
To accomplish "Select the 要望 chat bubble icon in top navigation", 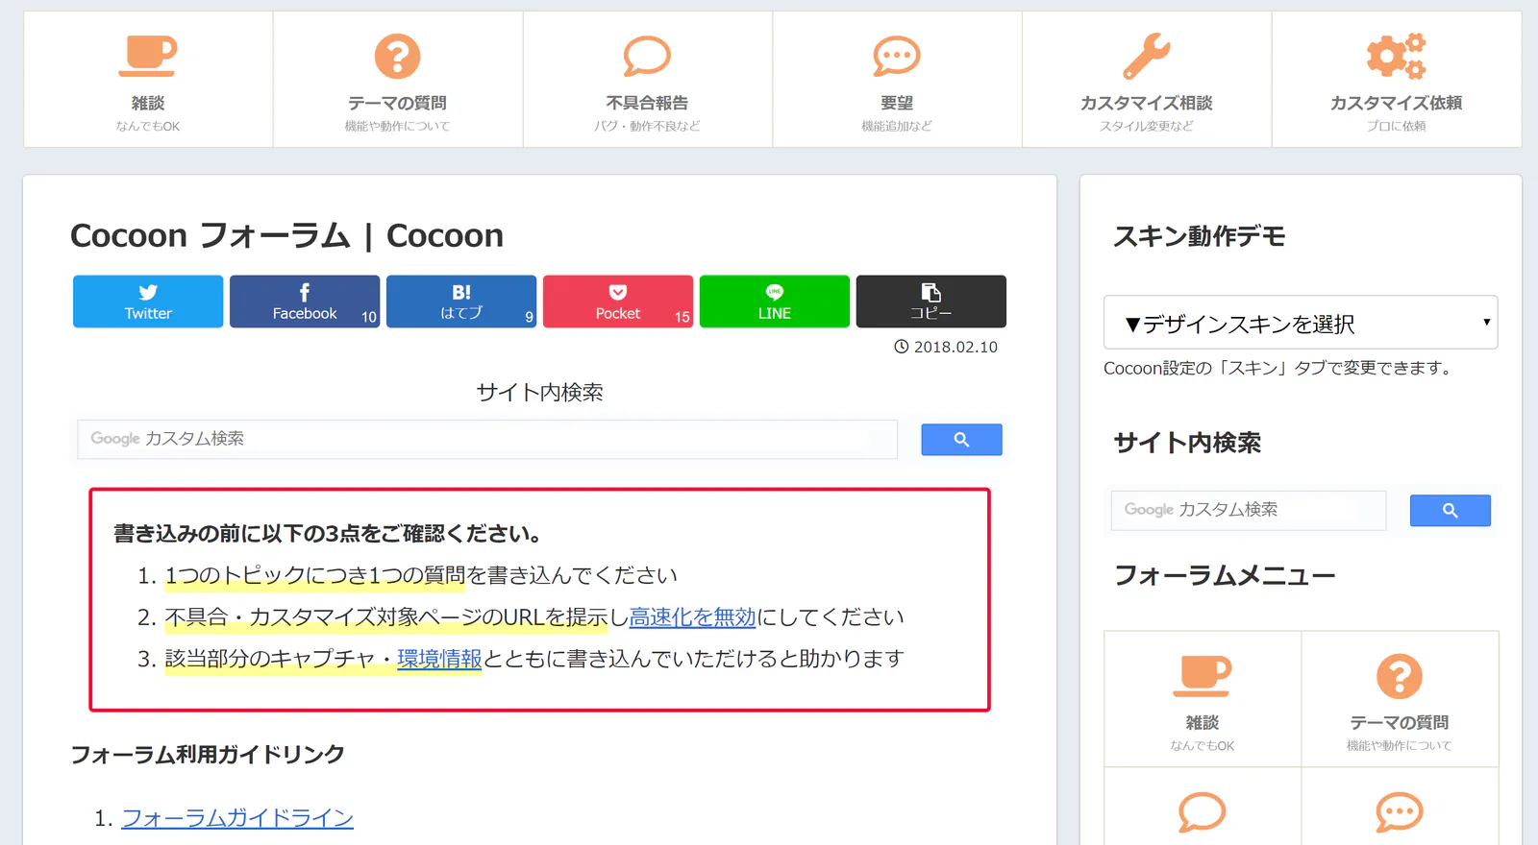I will [x=897, y=56].
